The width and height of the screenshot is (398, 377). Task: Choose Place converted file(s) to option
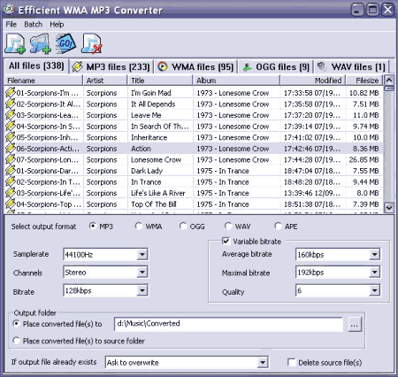click(x=16, y=324)
